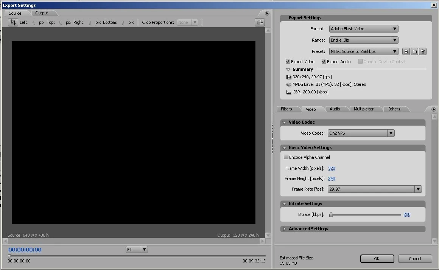Click the Bitrate slider handle

click(x=331, y=215)
